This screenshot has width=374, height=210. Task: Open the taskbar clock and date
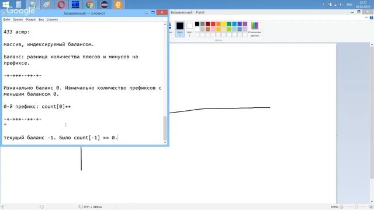363,5
